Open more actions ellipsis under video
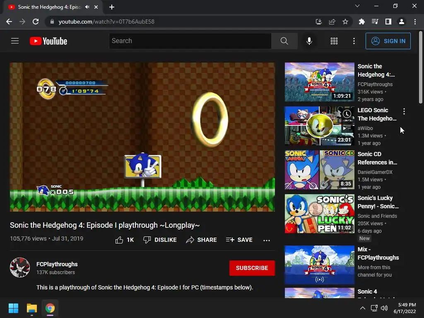 click(x=267, y=240)
